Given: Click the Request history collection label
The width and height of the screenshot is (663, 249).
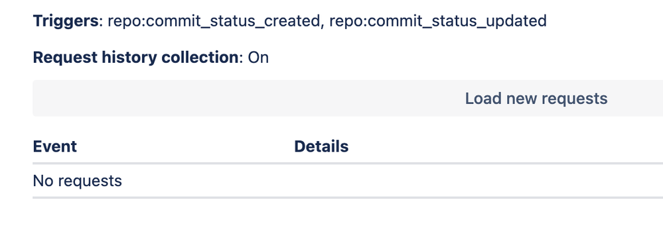Looking at the screenshot, I should coord(136,58).
